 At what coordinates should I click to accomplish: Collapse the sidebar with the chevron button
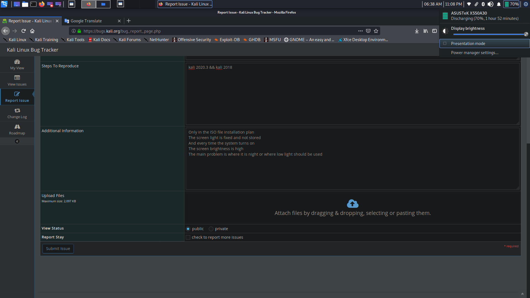point(17,142)
